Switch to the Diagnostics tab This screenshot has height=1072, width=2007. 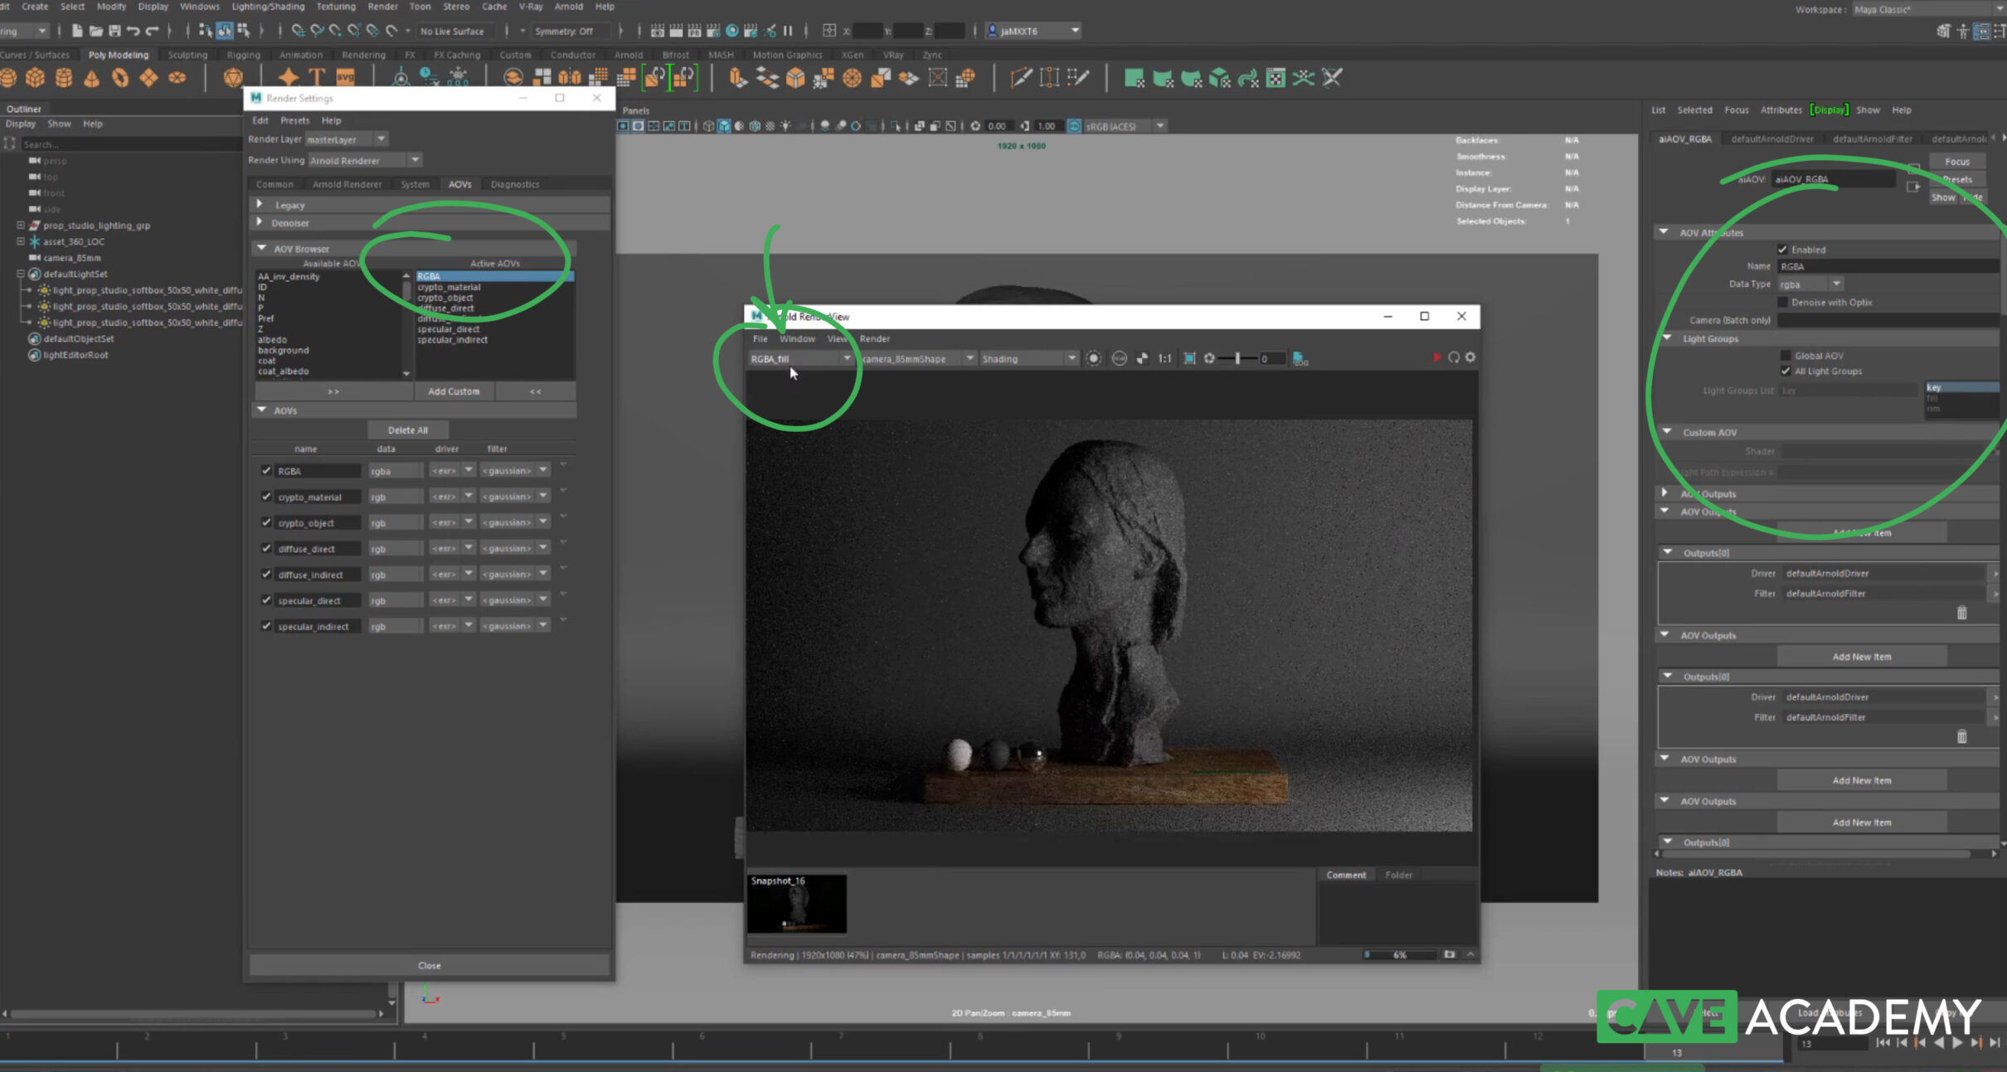514,184
